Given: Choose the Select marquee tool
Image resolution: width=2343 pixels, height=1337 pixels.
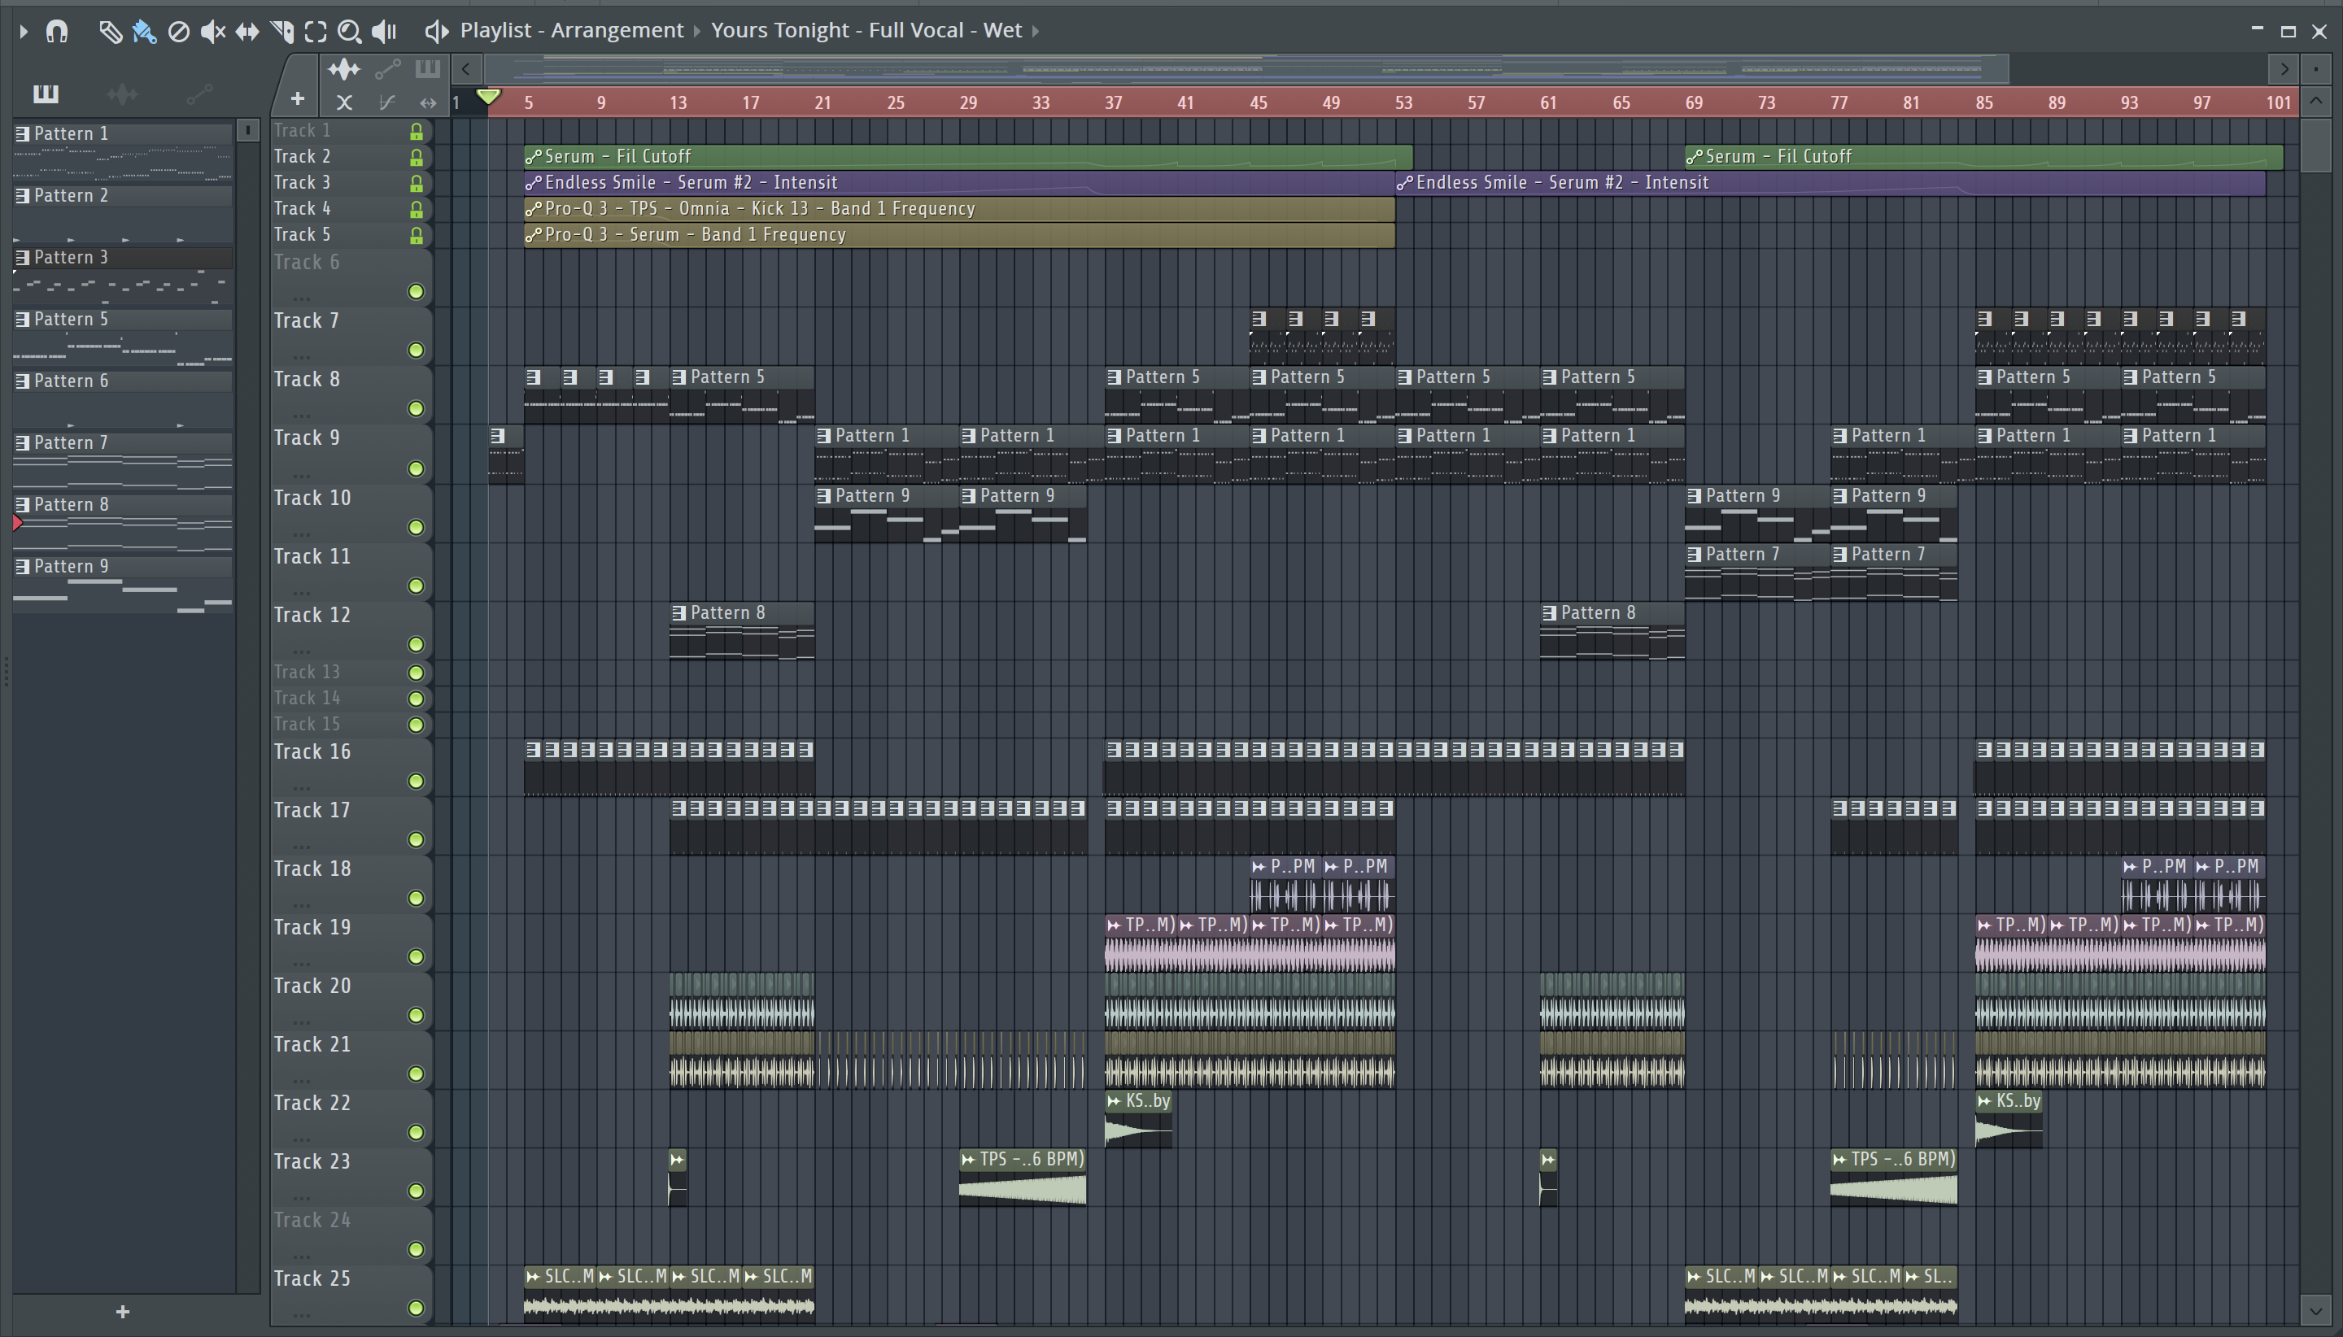Looking at the screenshot, I should click(315, 31).
